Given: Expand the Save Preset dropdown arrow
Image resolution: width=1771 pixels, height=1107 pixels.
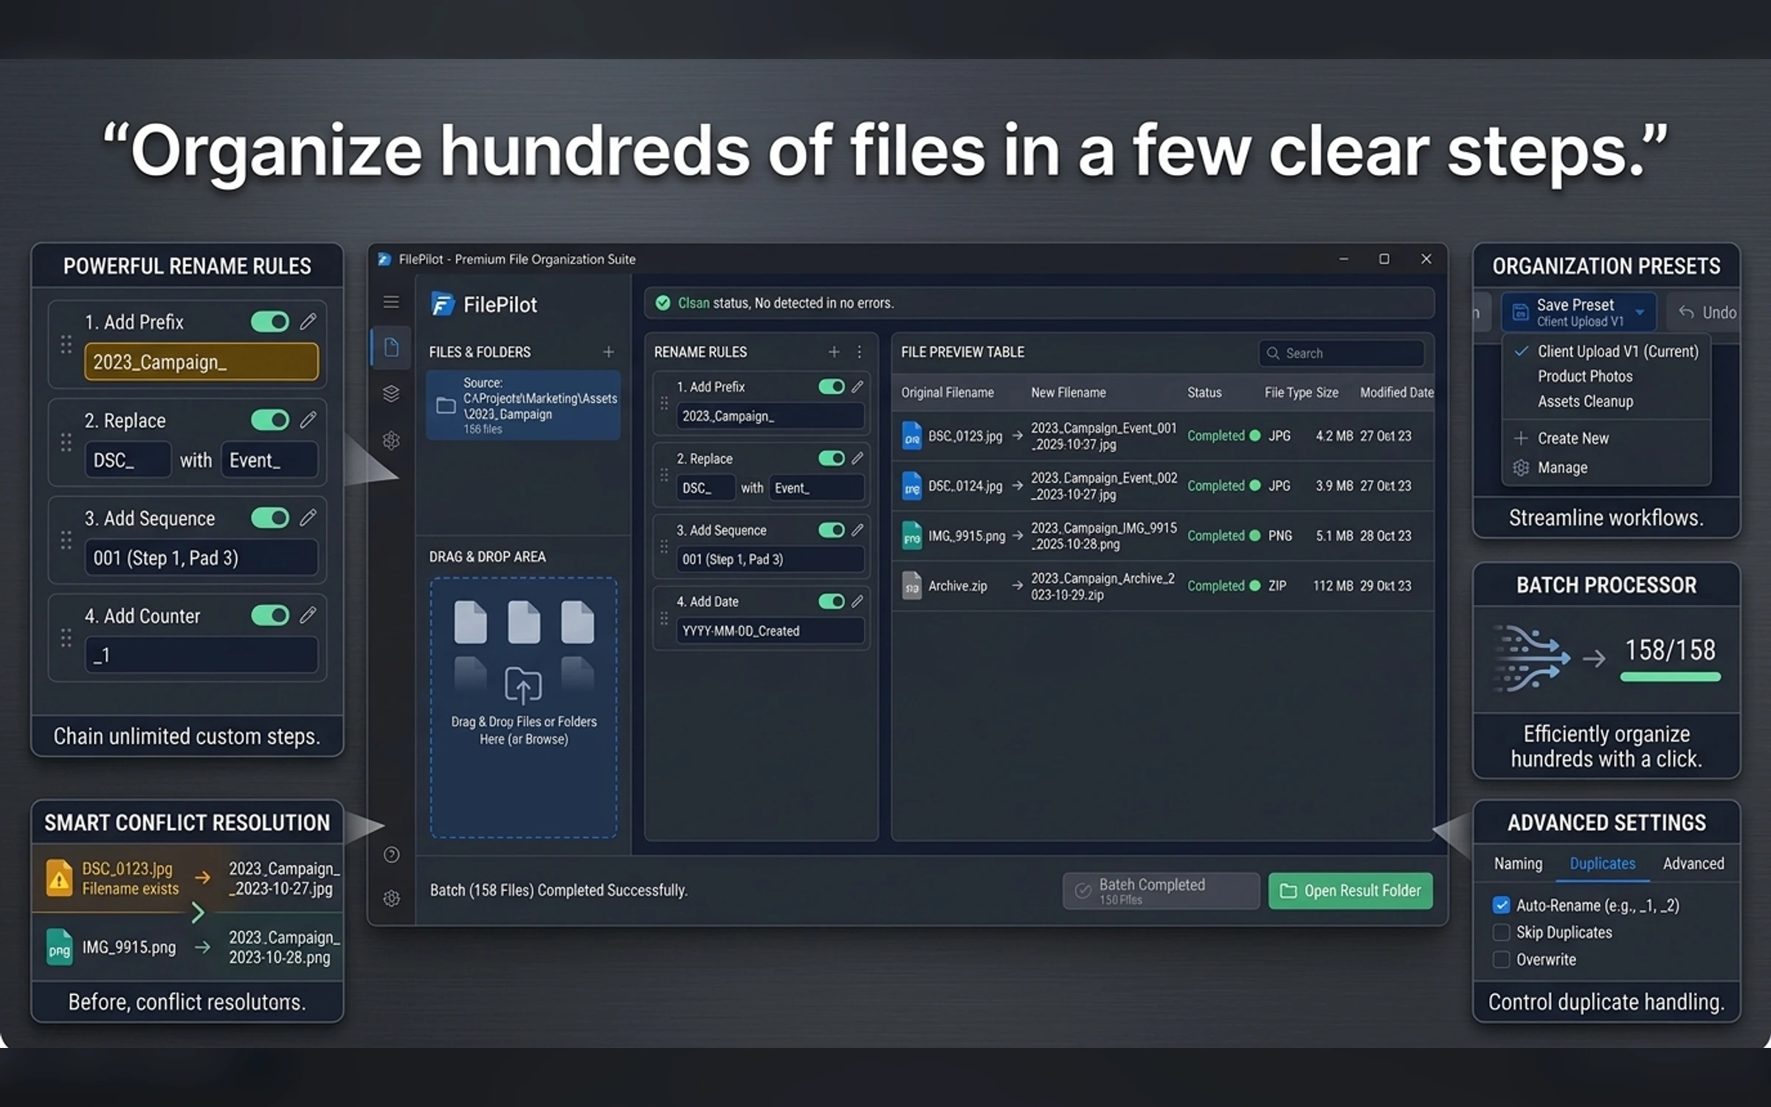Looking at the screenshot, I should (x=1640, y=312).
